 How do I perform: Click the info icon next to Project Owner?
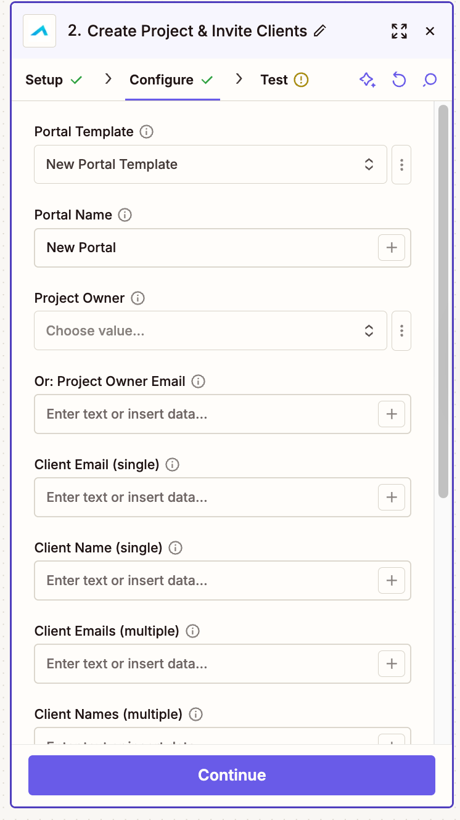tap(138, 298)
